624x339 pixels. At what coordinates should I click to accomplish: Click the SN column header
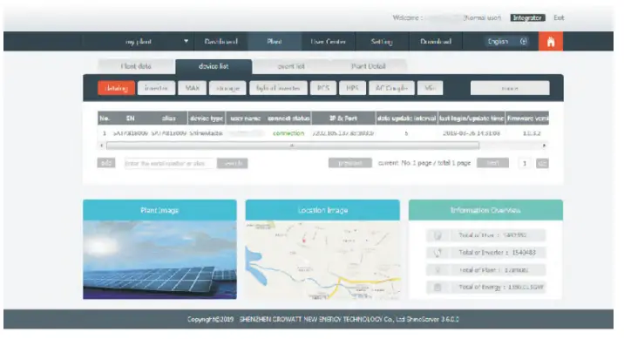[131, 119]
